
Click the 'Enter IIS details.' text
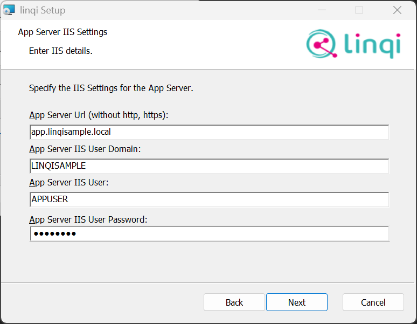(x=61, y=51)
